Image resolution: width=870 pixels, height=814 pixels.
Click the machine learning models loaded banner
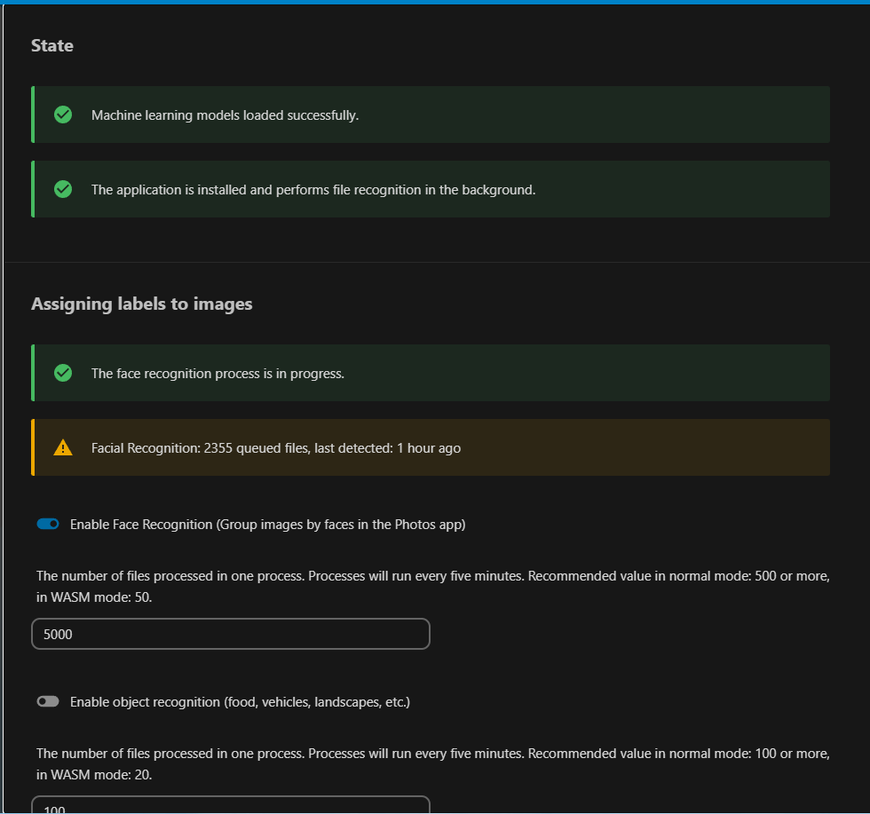click(431, 115)
